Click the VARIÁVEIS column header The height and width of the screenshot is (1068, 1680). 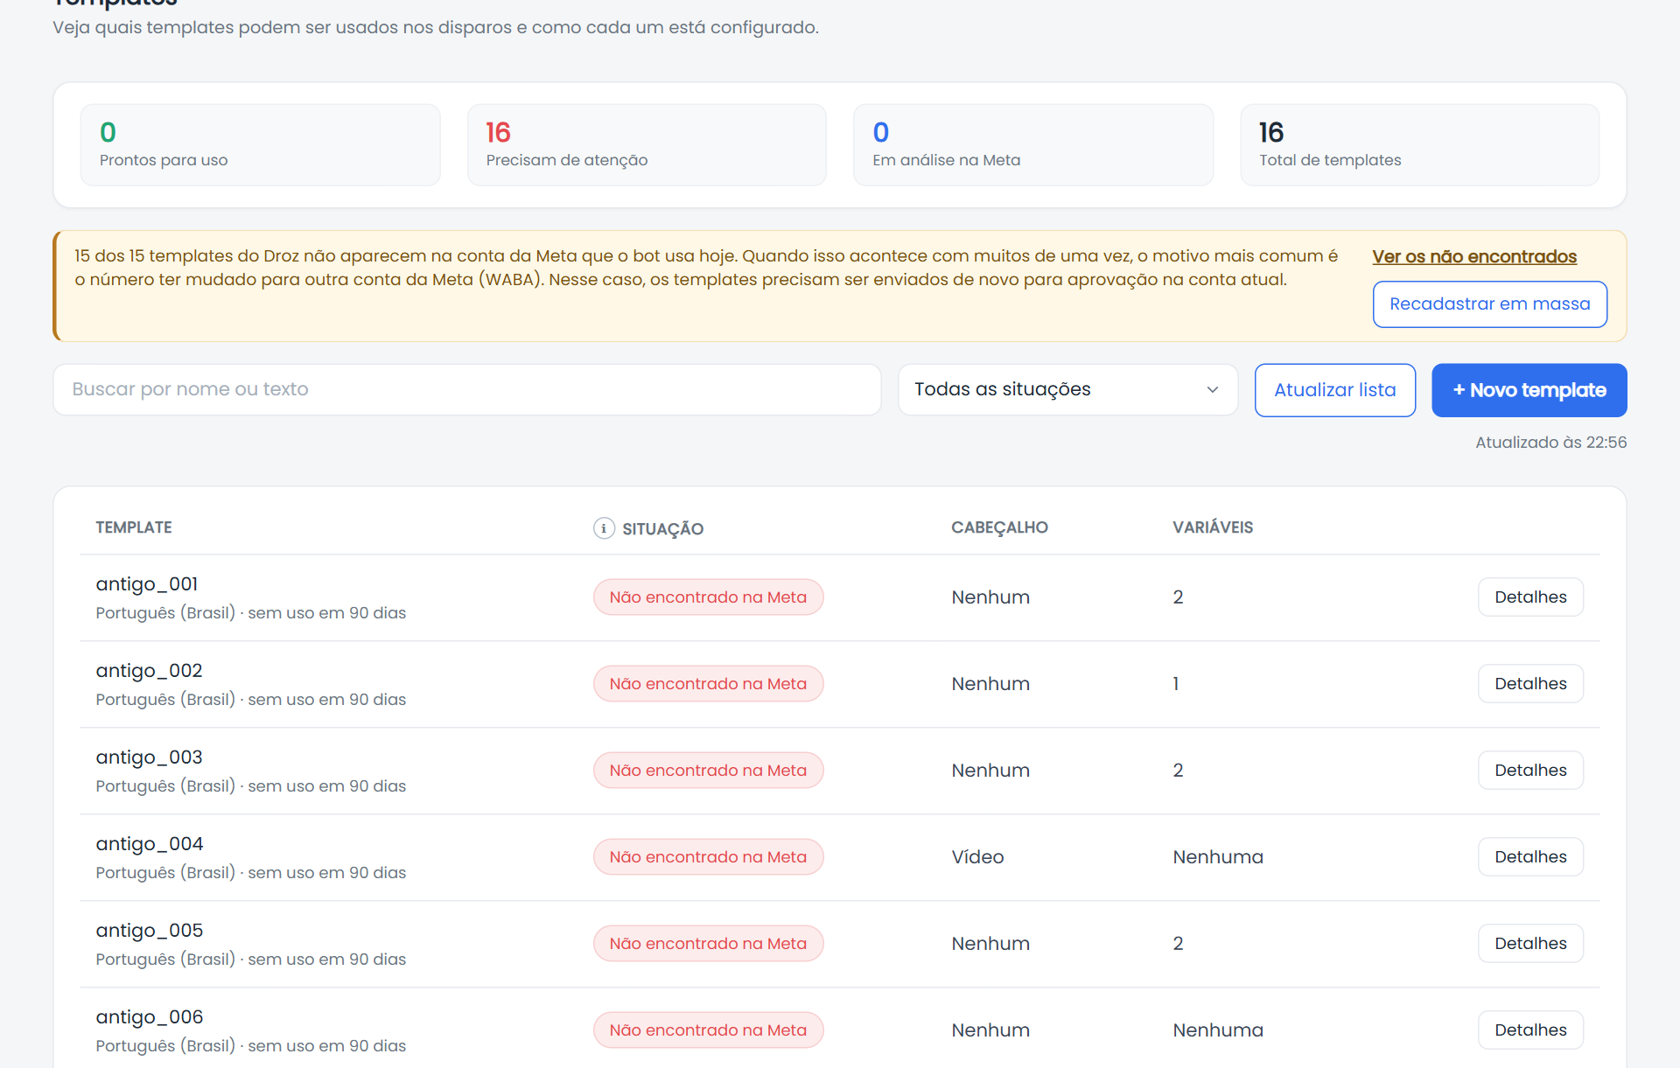(1213, 527)
